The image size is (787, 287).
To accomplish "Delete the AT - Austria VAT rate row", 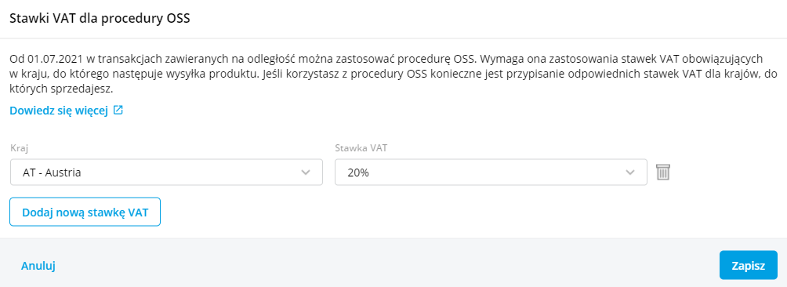I will pyautogui.click(x=663, y=172).
